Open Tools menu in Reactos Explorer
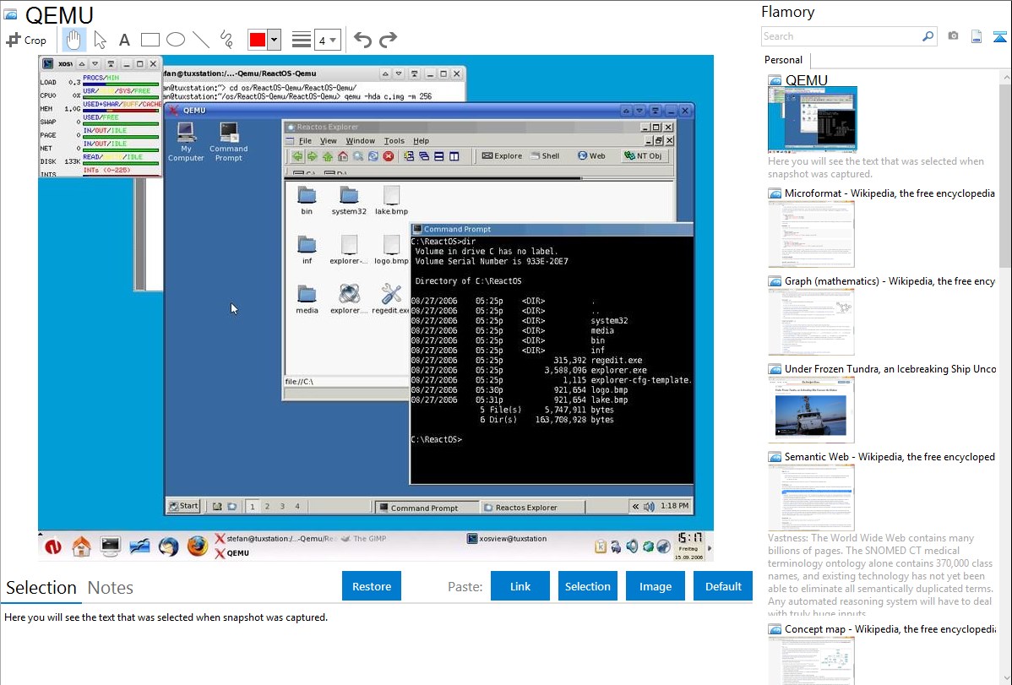The image size is (1012, 685). [x=394, y=141]
